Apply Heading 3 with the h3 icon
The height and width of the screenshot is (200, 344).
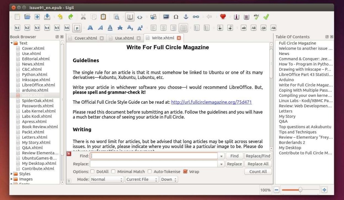37,28
